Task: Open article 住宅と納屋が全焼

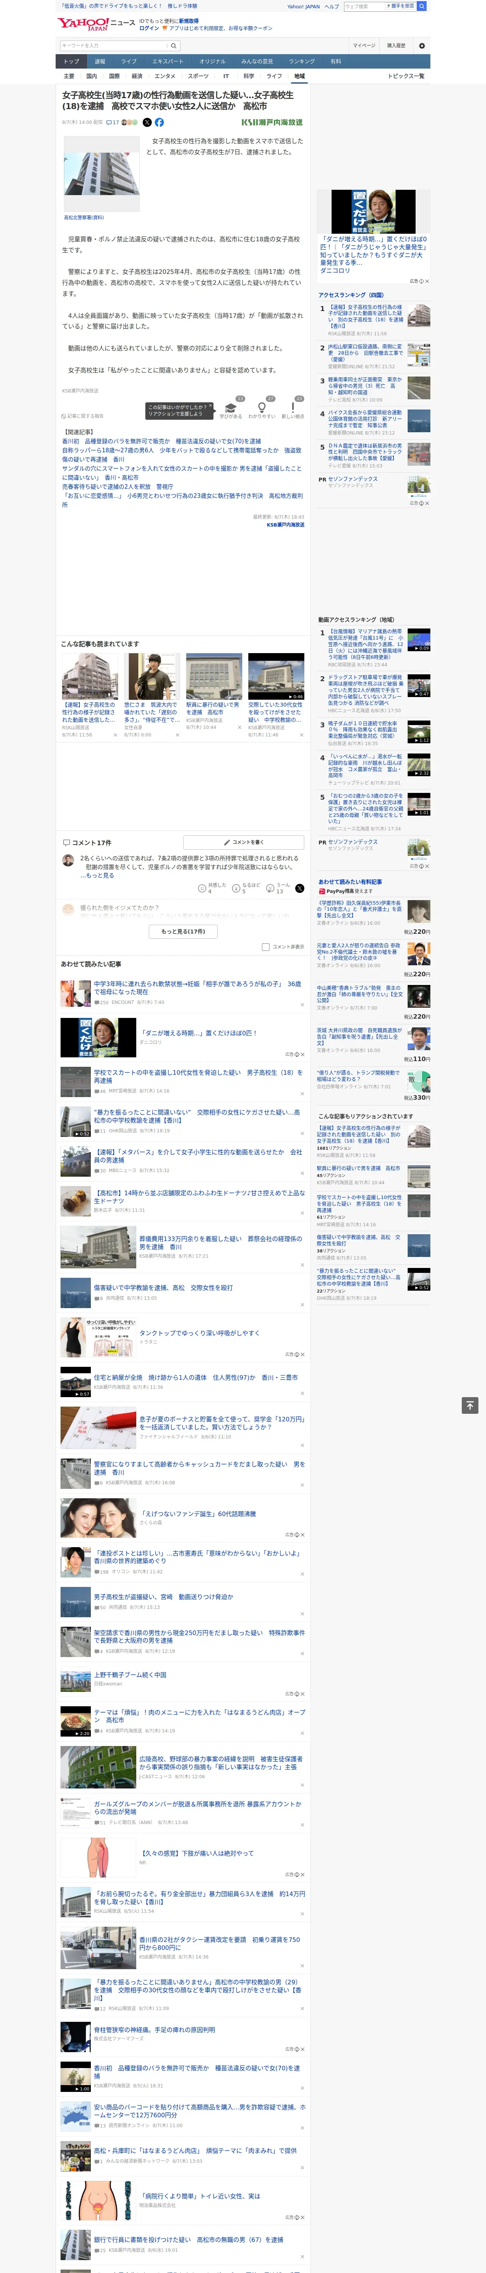Action: click(x=196, y=1377)
